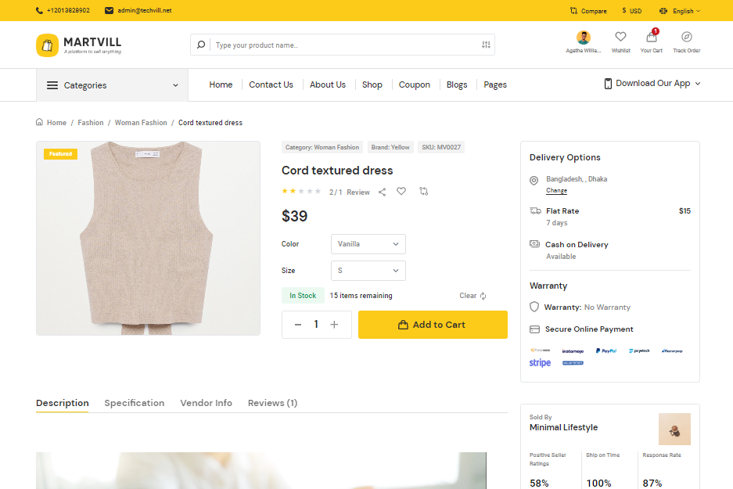Click the product name search field
This screenshot has height=489, width=733.
(x=344, y=45)
